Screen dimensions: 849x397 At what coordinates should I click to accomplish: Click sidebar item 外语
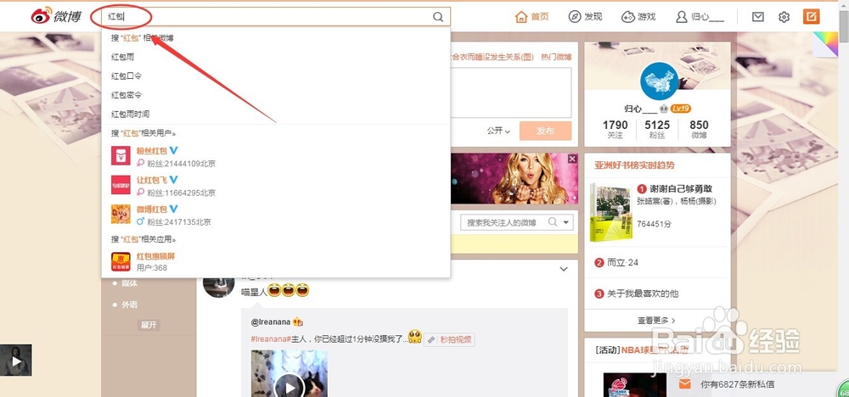tap(129, 305)
